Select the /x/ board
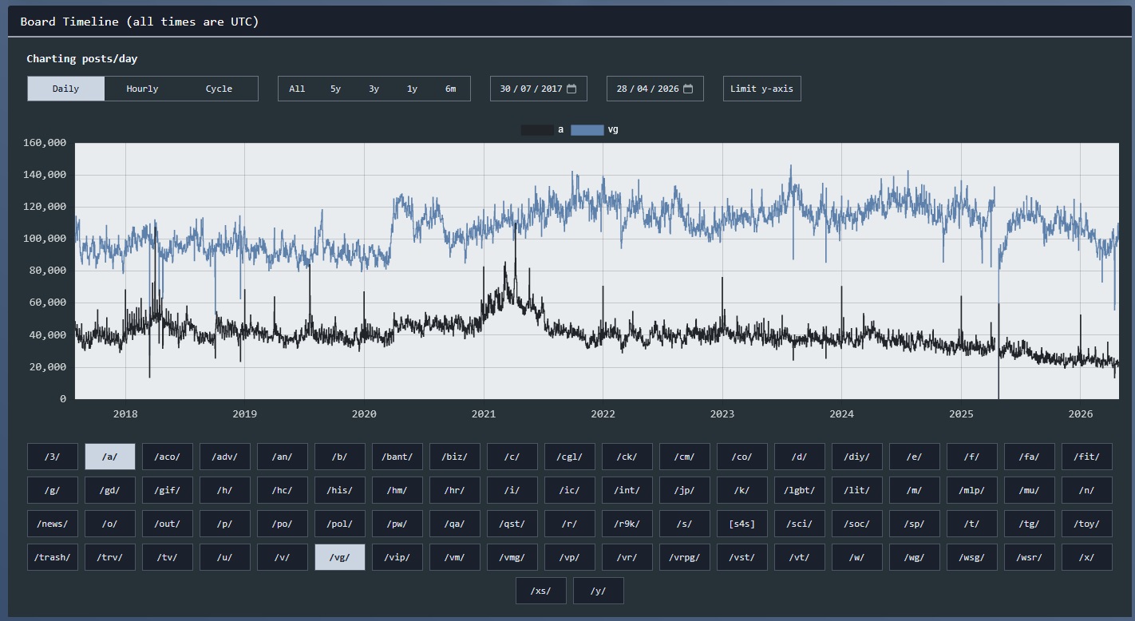 1087,557
